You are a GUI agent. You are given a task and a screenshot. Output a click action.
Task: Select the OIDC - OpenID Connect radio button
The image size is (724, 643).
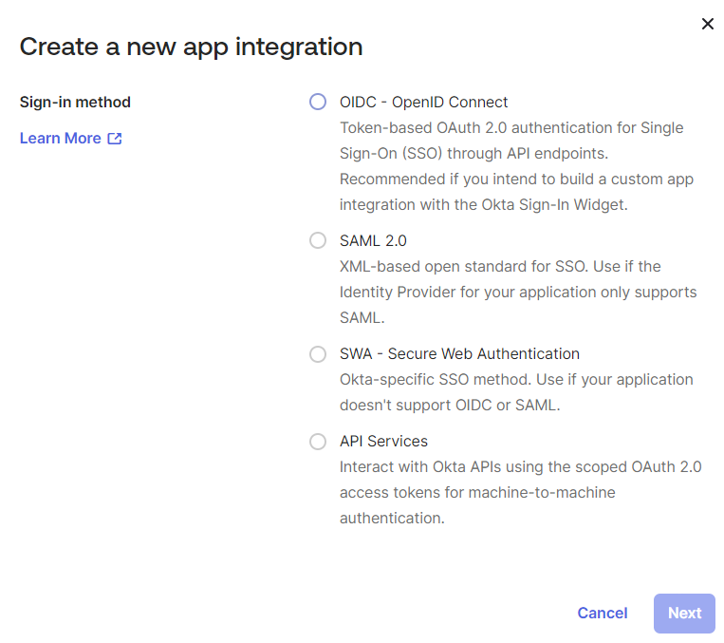point(318,103)
